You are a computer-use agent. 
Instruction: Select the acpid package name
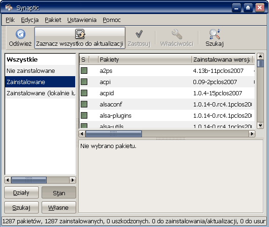tap(106, 93)
